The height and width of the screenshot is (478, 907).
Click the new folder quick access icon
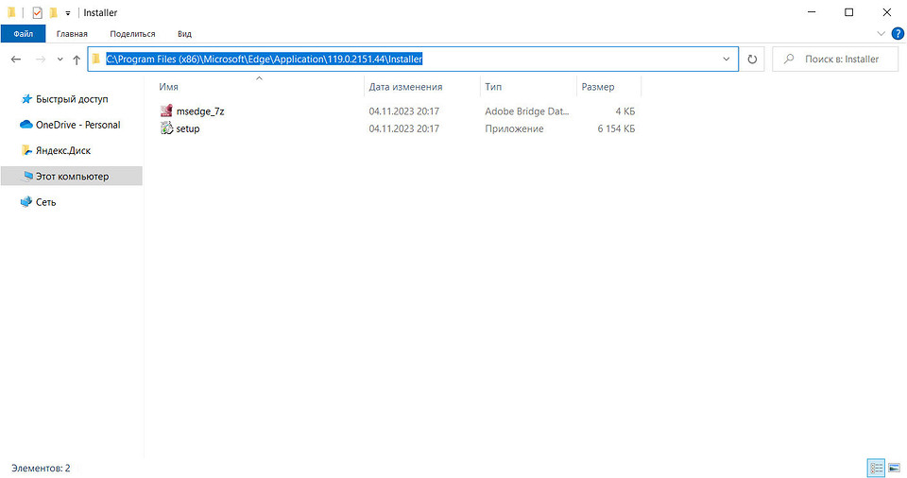[53, 12]
